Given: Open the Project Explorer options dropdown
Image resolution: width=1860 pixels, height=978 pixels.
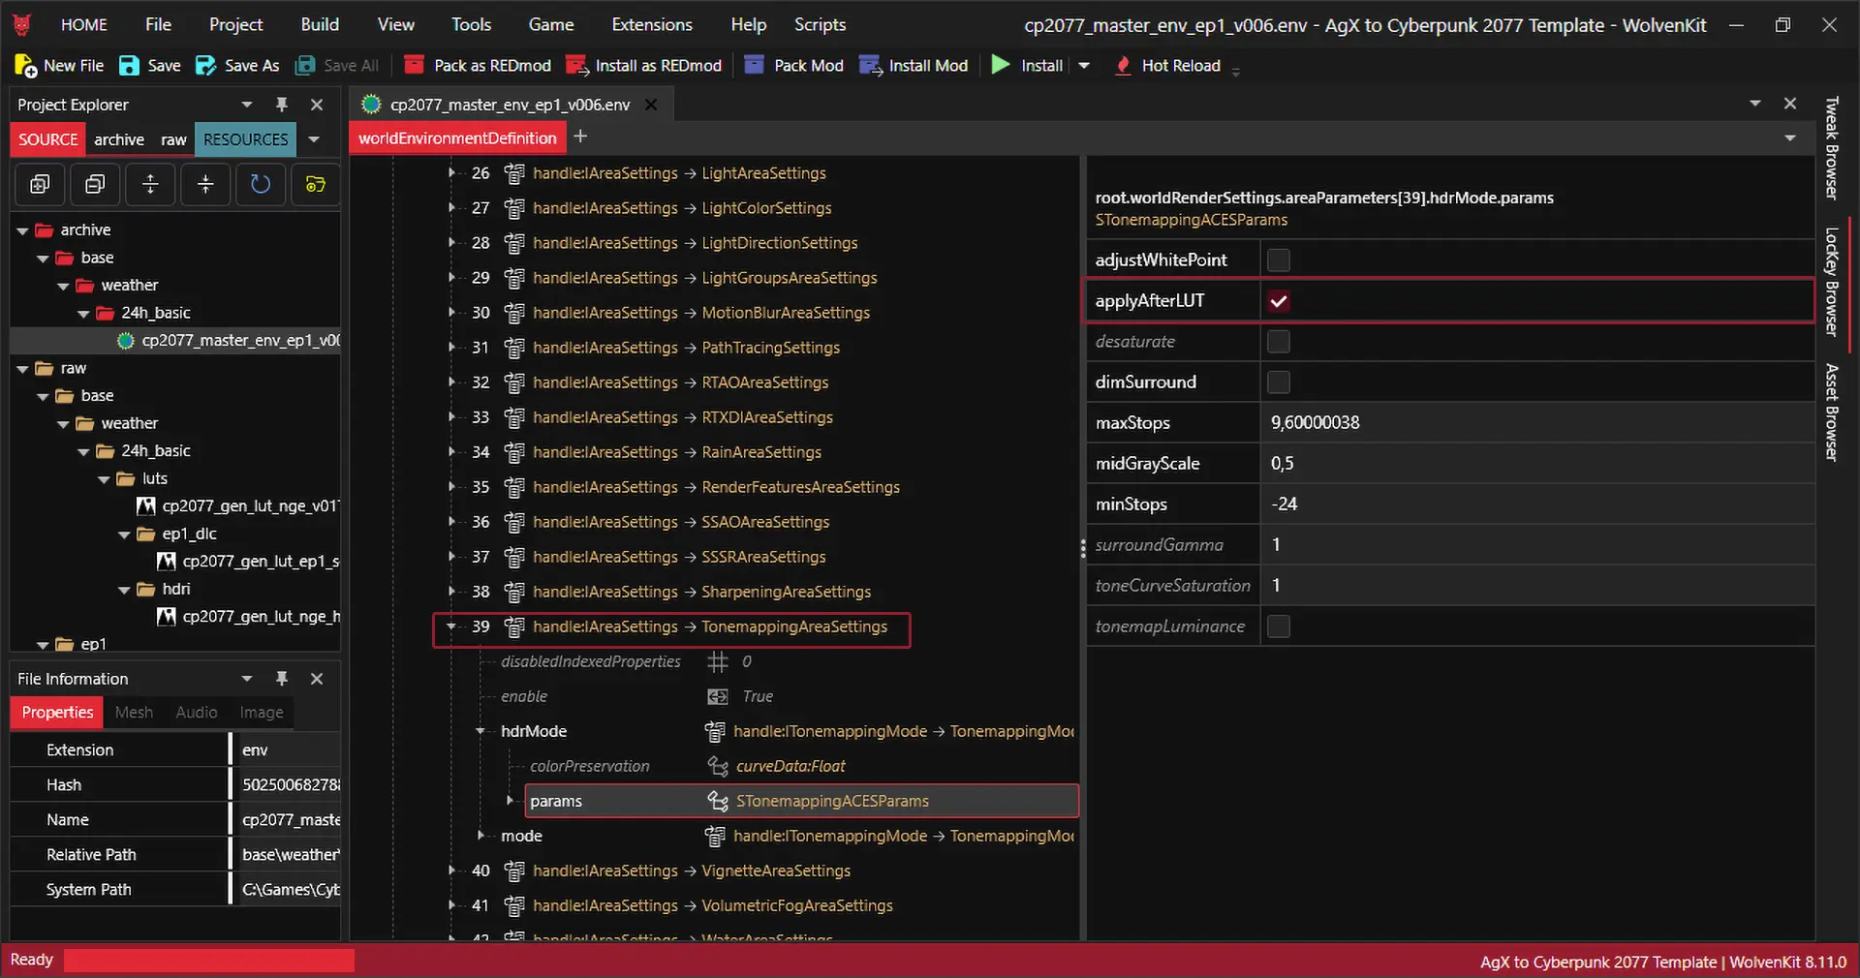Looking at the screenshot, I should coord(247,105).
